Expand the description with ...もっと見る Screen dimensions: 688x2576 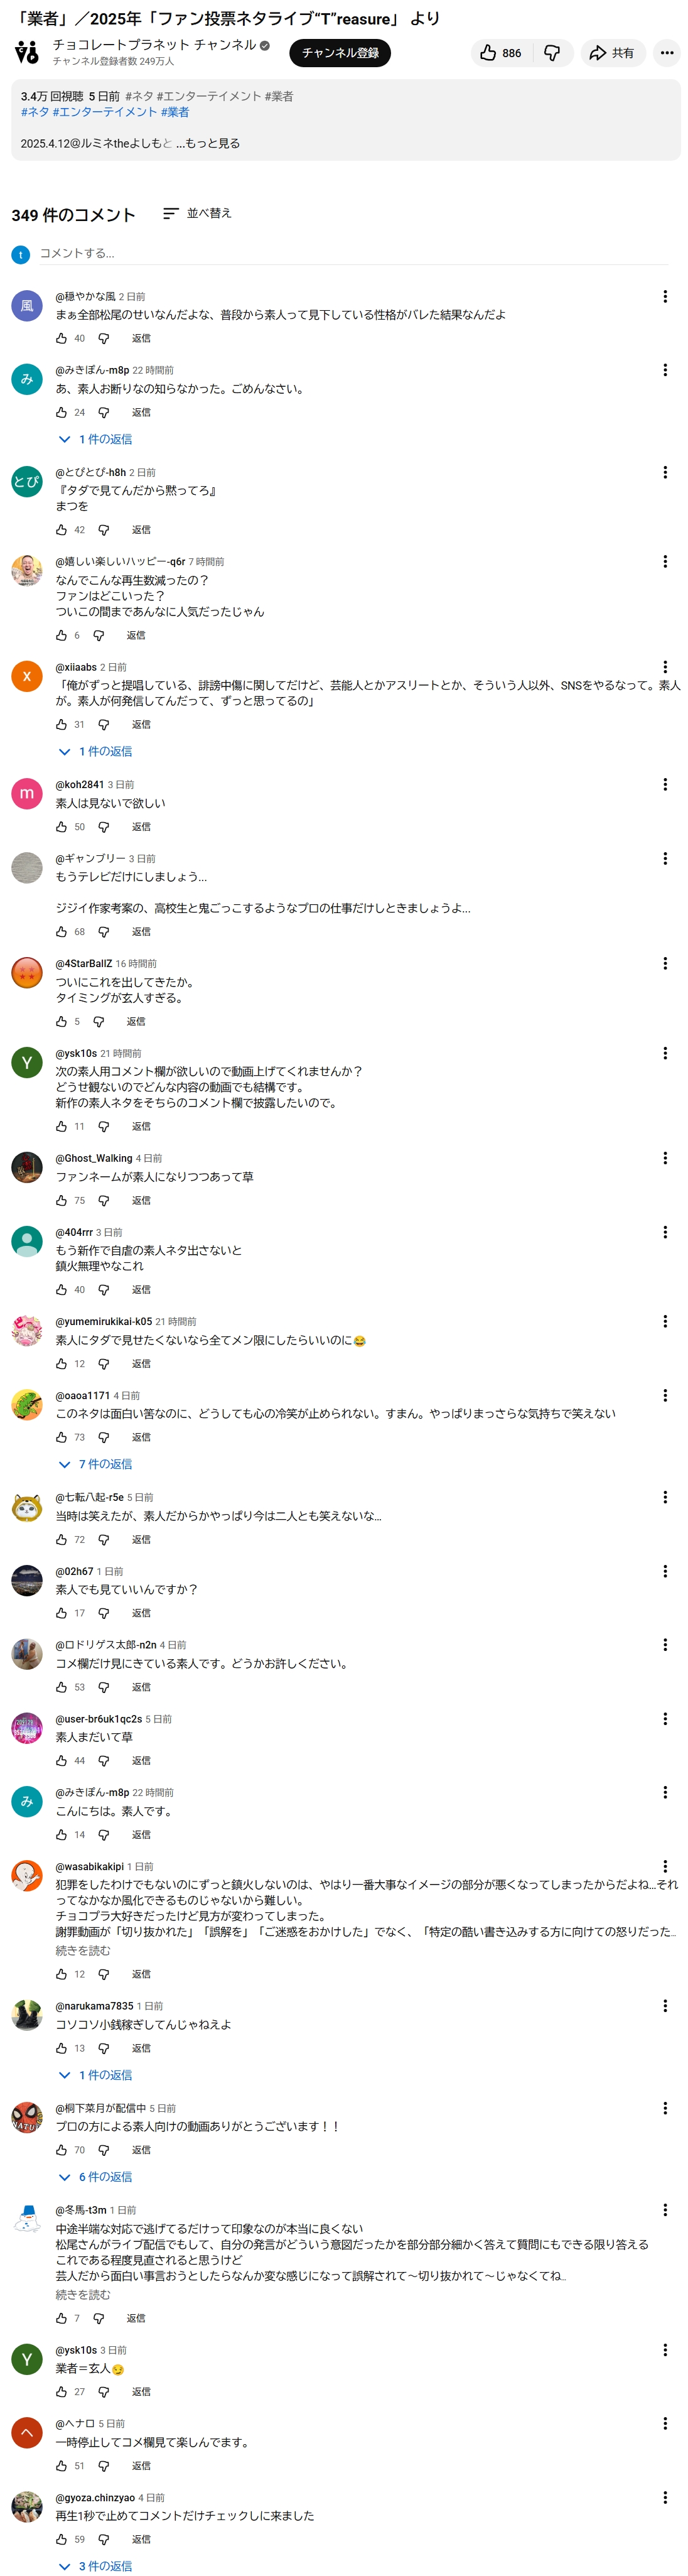(208, 143)
